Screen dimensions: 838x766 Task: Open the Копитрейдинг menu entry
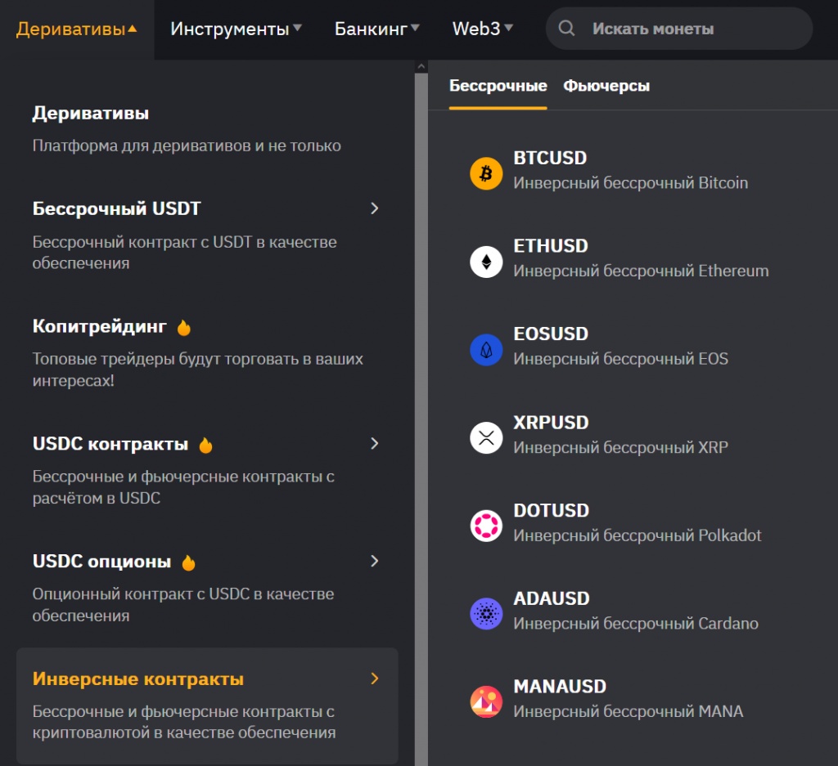click(x=100, y=327)
